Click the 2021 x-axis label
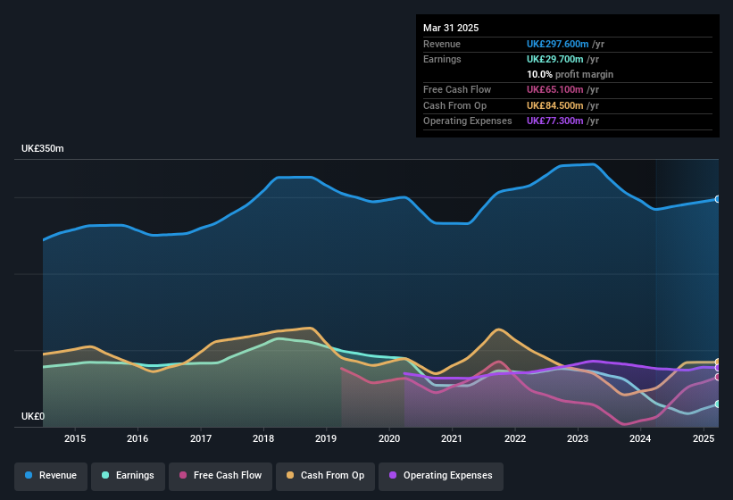Screen dimensions: 733x500 click(452, 438)
